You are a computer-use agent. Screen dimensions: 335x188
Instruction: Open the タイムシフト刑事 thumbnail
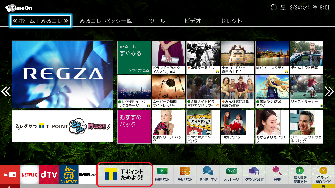tap(307, 57)
